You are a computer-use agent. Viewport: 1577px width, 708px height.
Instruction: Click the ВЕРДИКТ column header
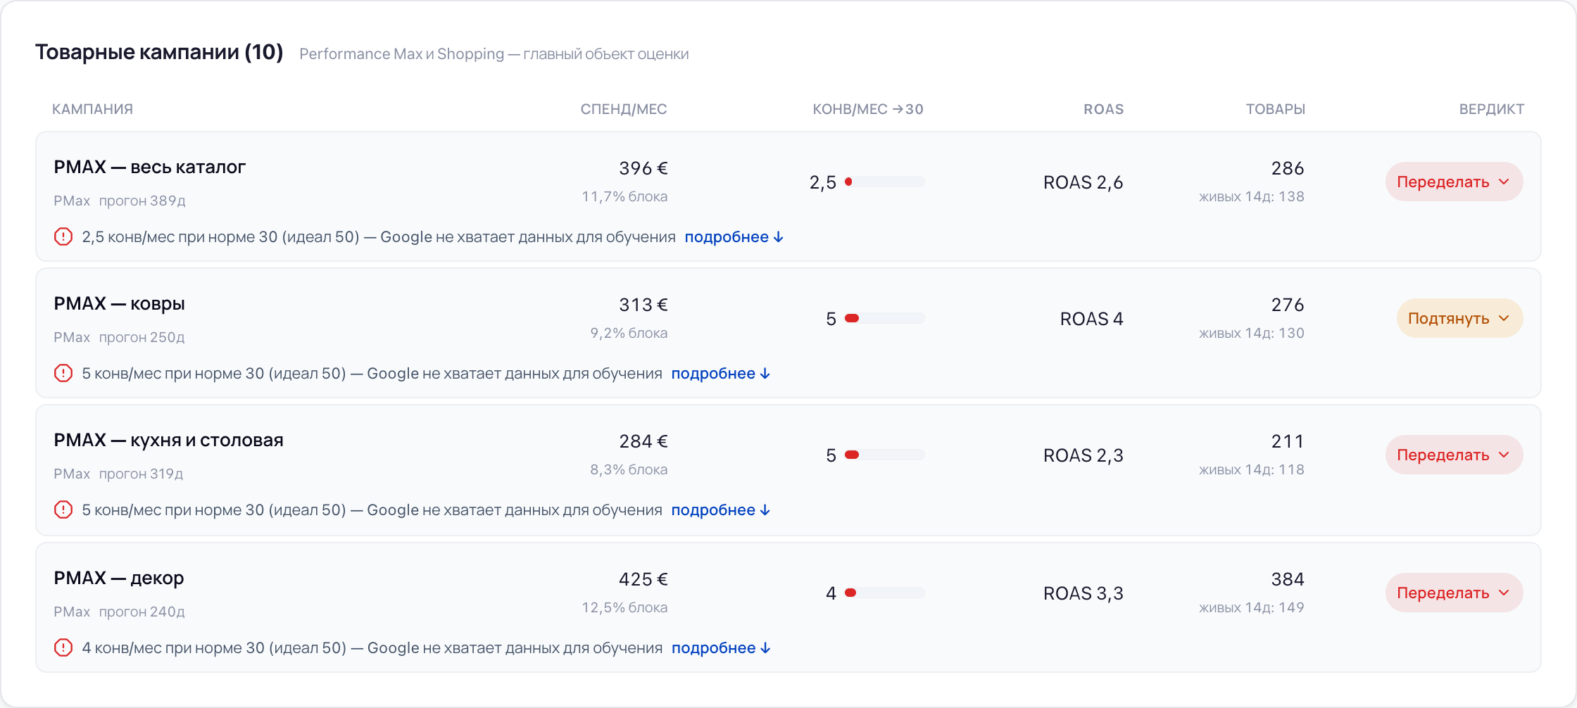[x=1492, y=109]
